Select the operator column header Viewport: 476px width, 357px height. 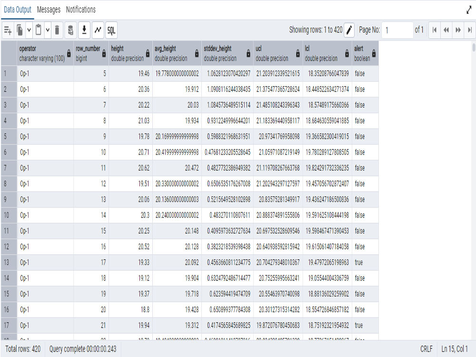(x=45, y=53)
